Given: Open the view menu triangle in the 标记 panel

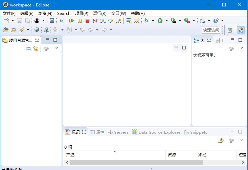Looking at the screenshot, I should click(241, 140).
